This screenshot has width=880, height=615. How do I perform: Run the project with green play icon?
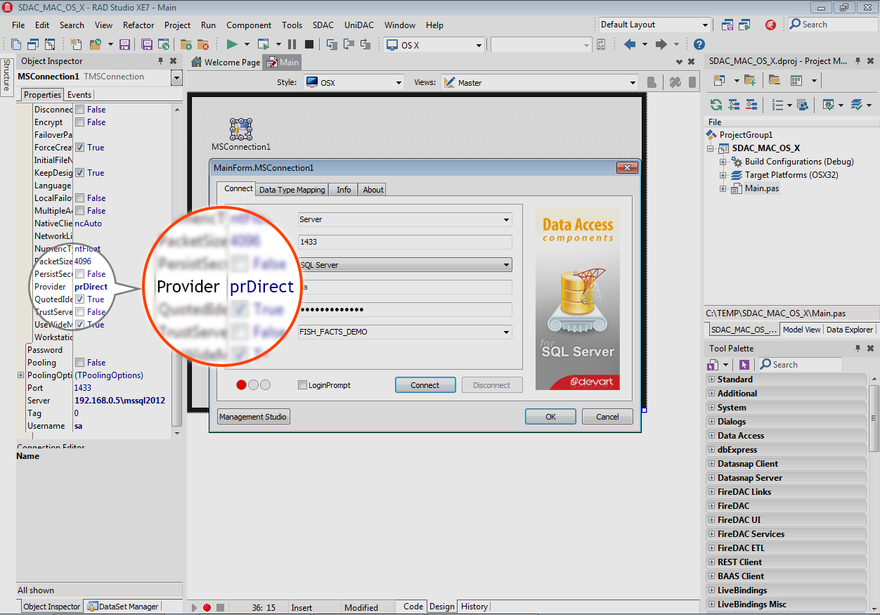click(x=232, y=44)
